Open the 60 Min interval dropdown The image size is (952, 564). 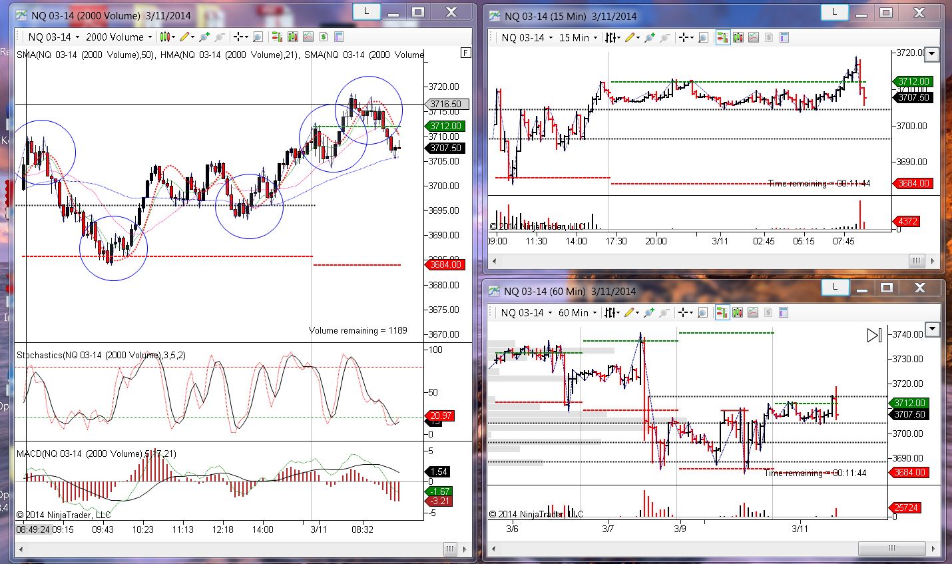pyautogui.click(x=577, y=312)
